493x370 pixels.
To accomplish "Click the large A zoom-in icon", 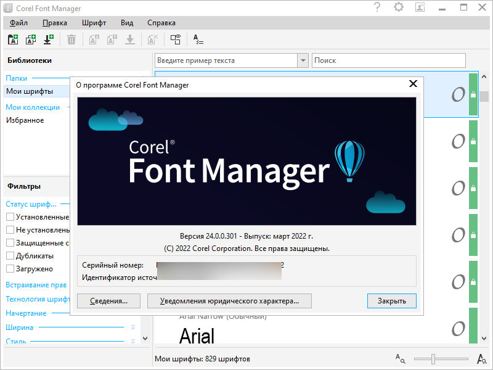I will 482,358.
